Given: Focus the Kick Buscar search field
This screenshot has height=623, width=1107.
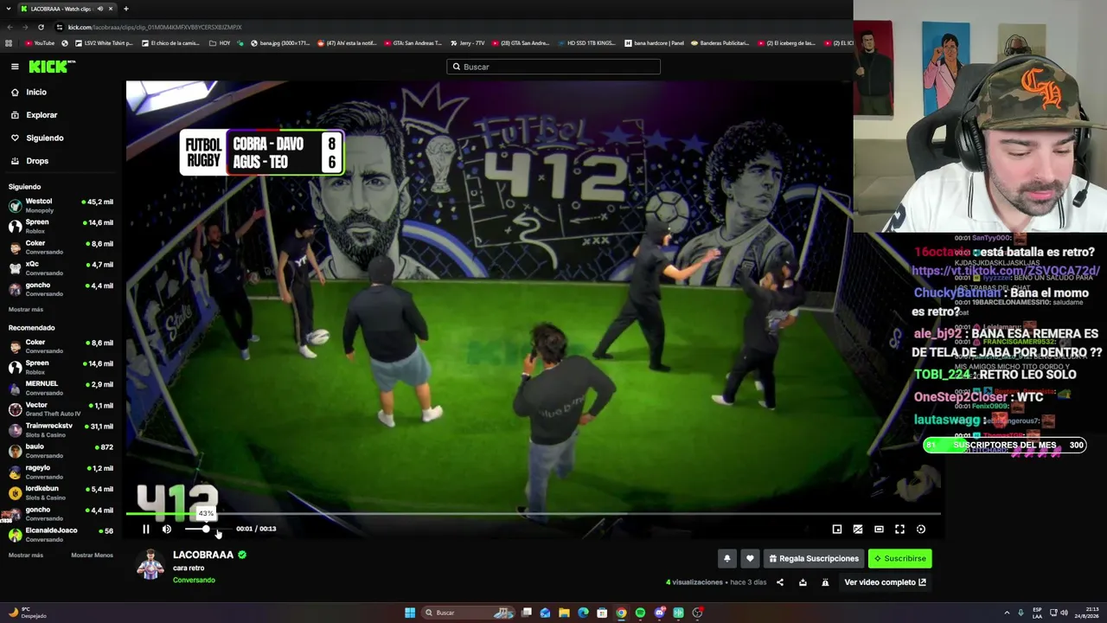Looking at the screenshot, I should click(x=553, y=67).
